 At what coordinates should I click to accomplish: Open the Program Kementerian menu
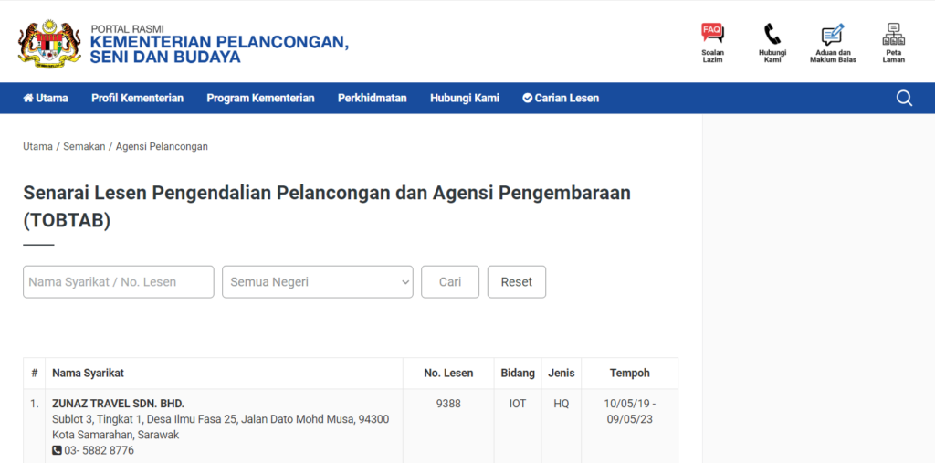coord(260,98)
